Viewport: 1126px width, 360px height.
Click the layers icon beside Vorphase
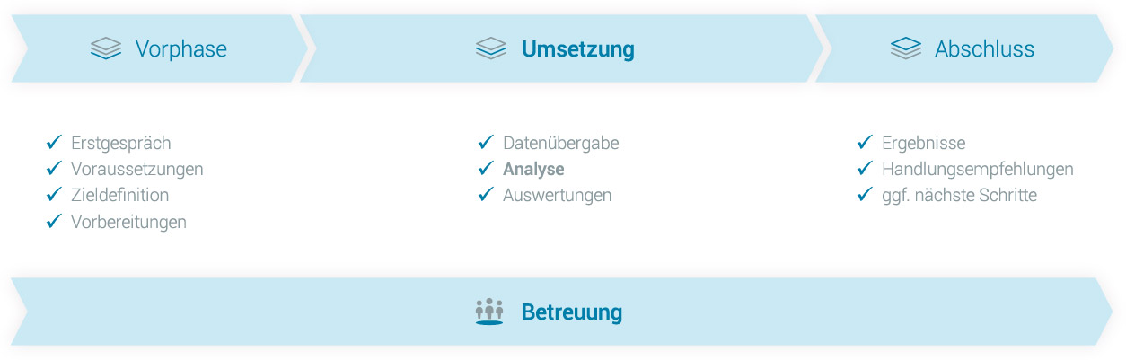point(106,48)
